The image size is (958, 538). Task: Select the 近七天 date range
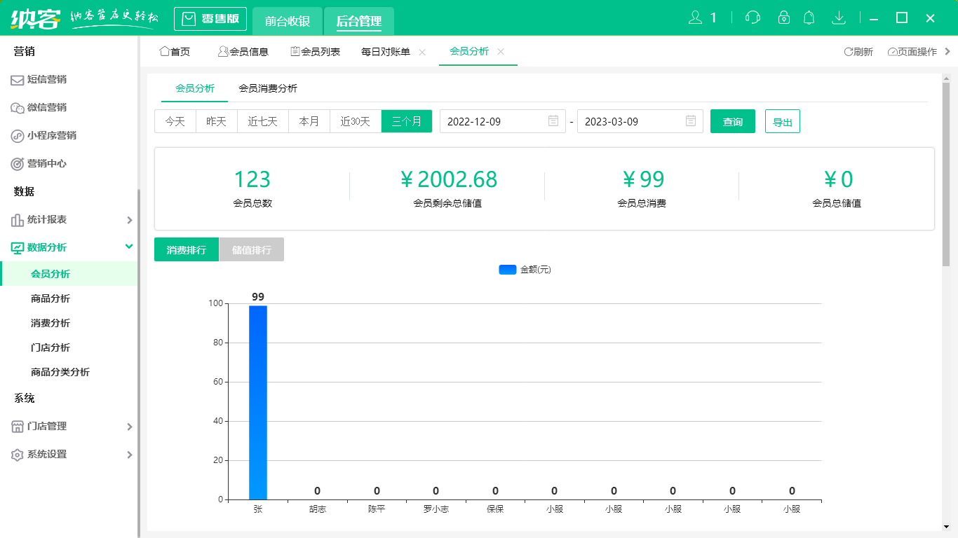[263, 121]
